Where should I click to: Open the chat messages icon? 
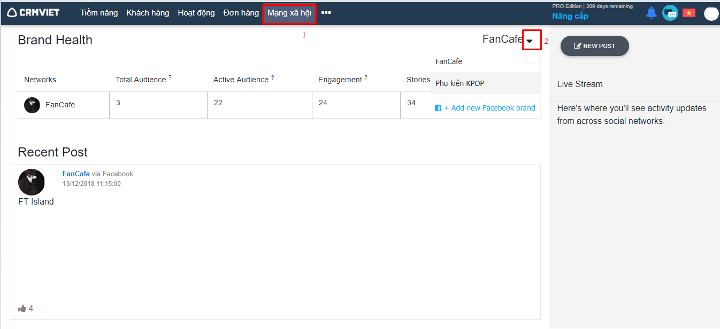click(x=670, y=13)
